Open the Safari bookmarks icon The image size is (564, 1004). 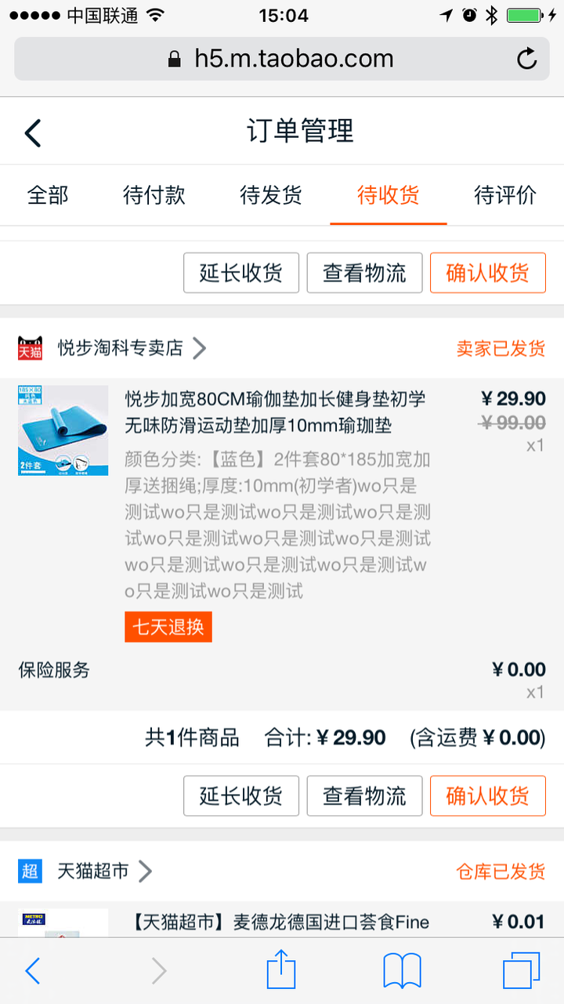[x=402, y=970]
